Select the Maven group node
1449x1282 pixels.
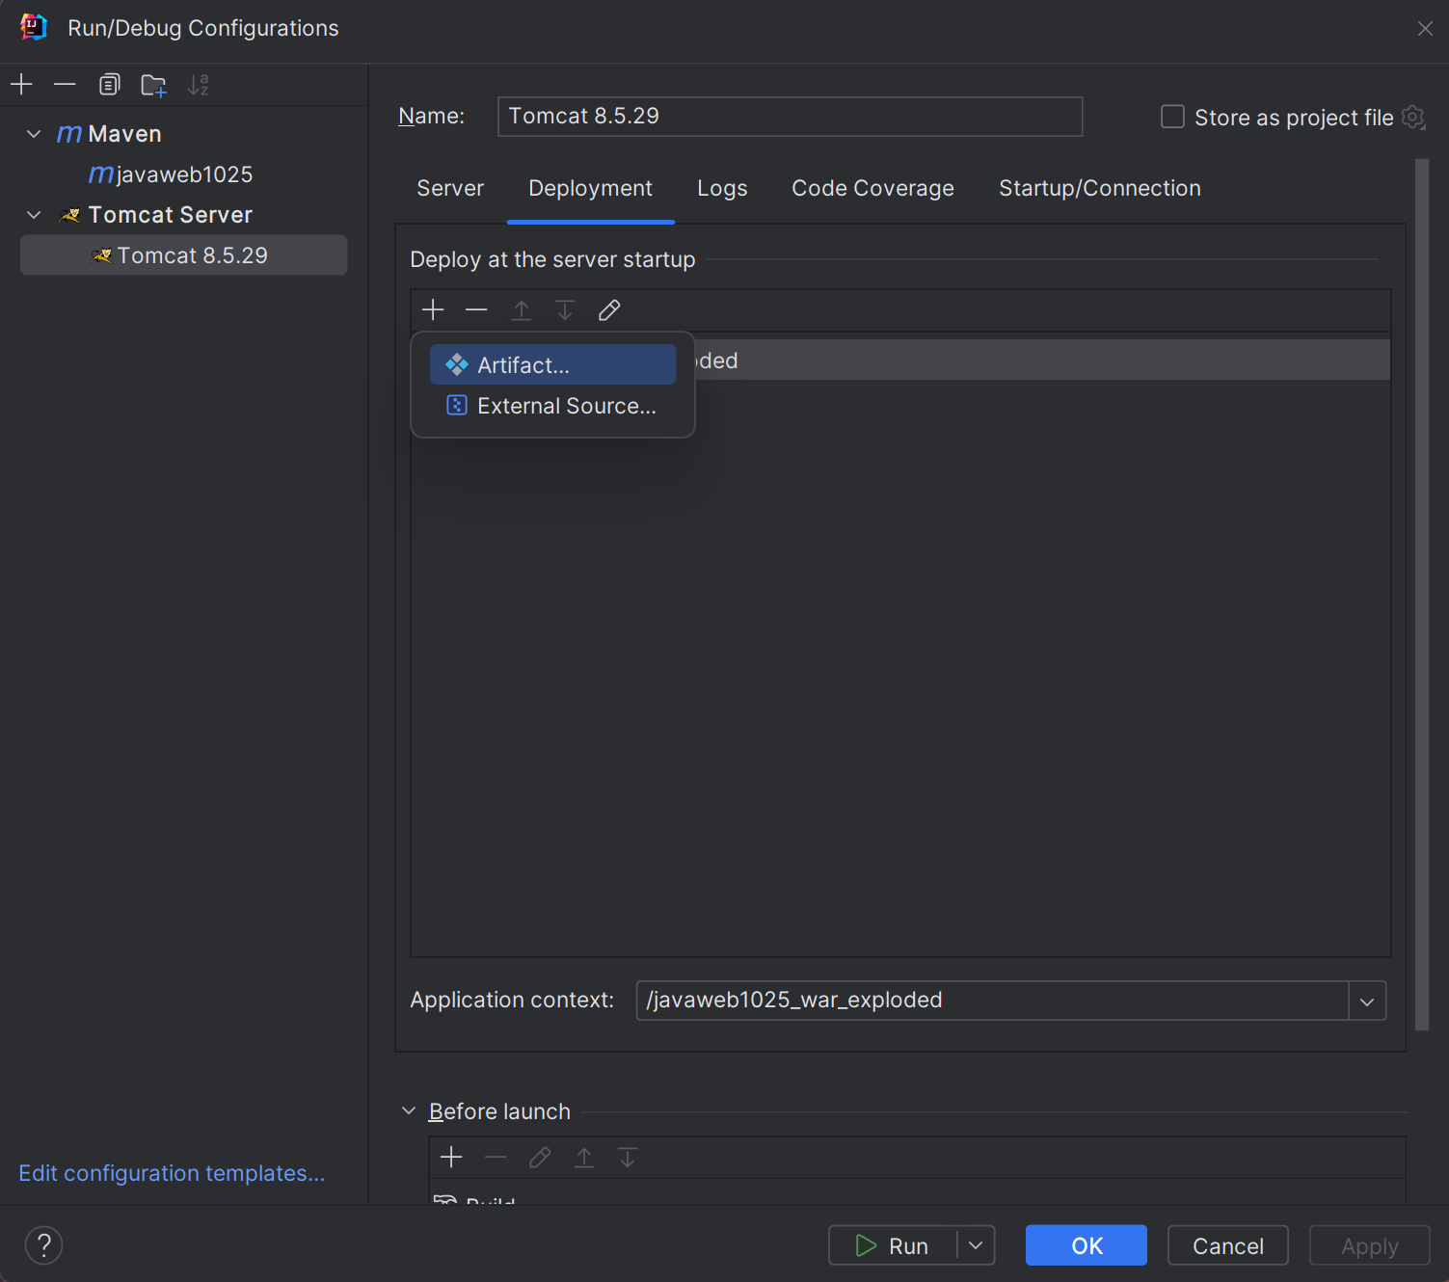click(183, 134)
